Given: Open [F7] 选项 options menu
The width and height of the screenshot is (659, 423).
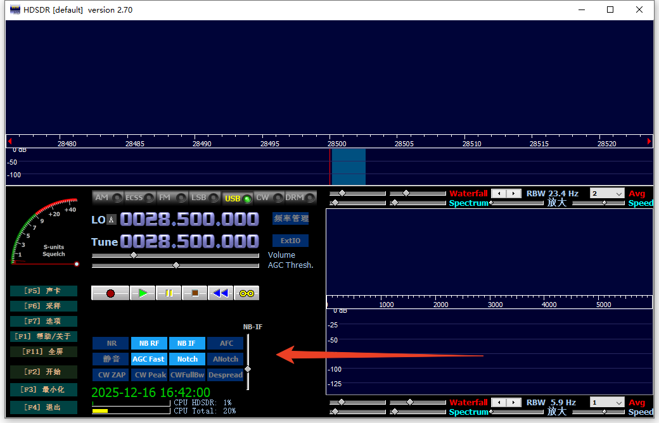Looking at the screenshot, I should tap(44, 321).
